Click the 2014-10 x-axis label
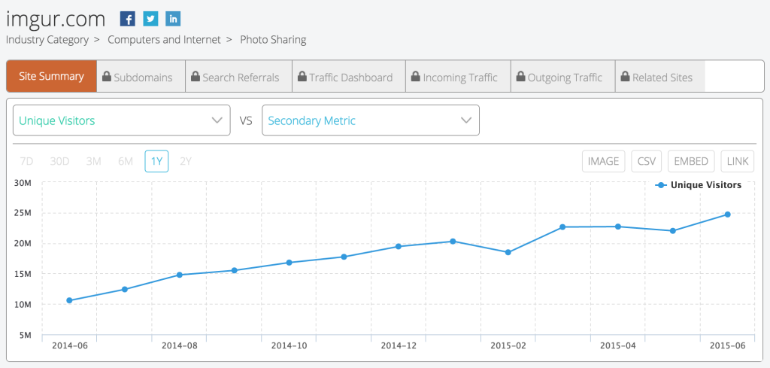Screen dimensions: 770x368 click(290, 346)
